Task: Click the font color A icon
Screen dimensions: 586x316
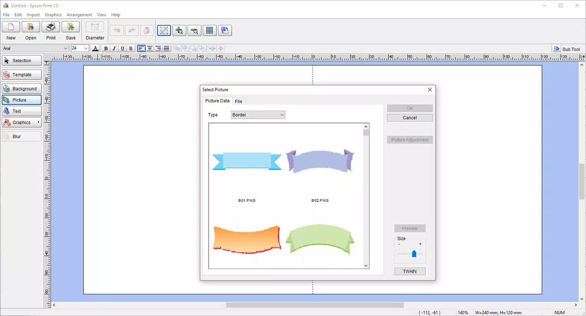Action: pyautogui.click(x=95, y=49)
